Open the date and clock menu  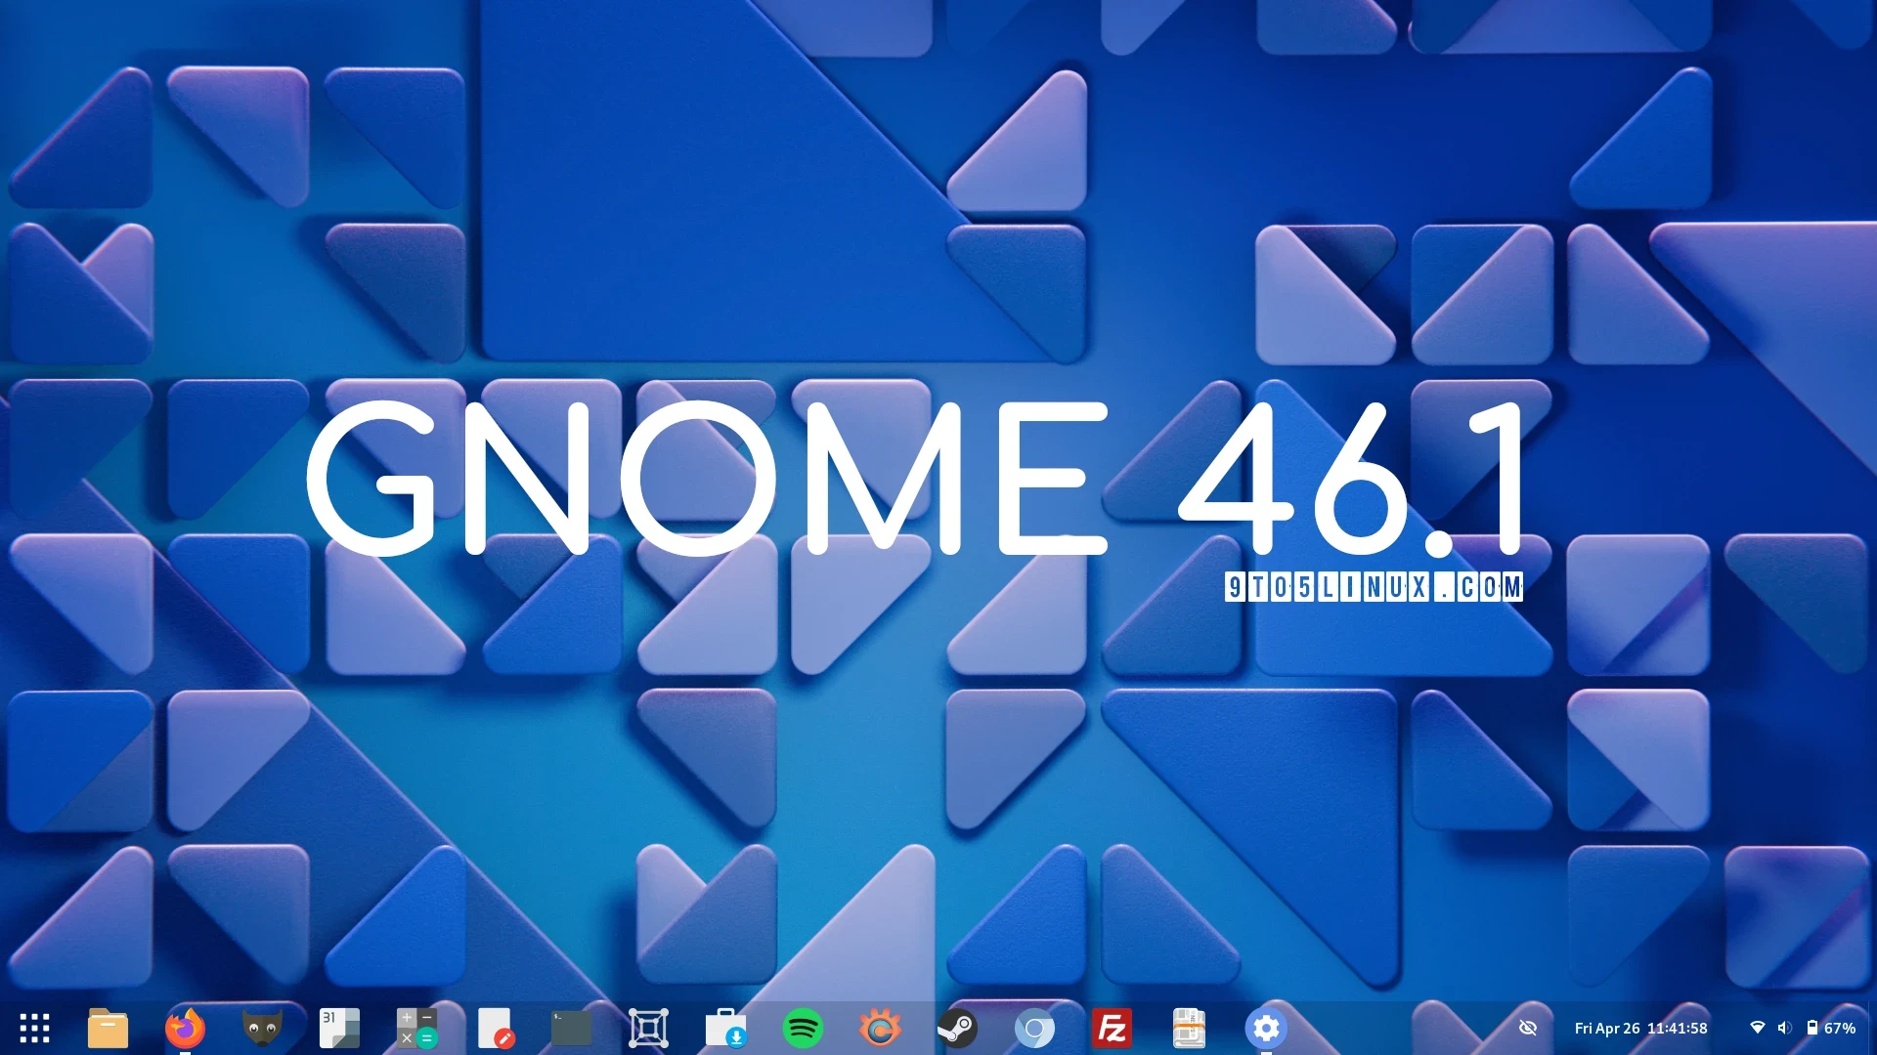tap(1640, 1028)
